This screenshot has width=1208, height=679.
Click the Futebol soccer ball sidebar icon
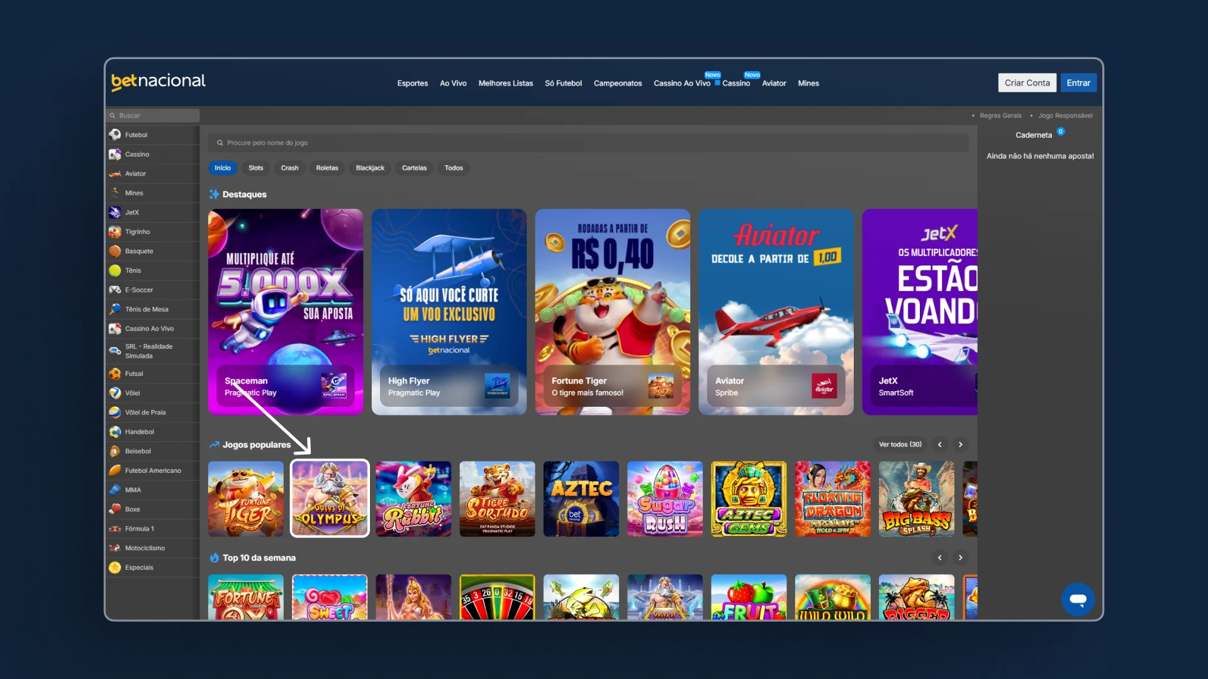115,135
